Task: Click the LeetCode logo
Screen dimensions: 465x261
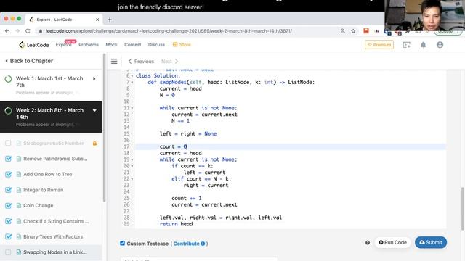Action: [34, 45]
